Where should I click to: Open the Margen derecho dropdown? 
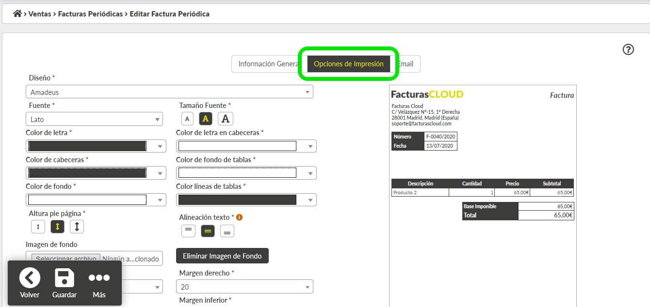(x=244, y=287)
